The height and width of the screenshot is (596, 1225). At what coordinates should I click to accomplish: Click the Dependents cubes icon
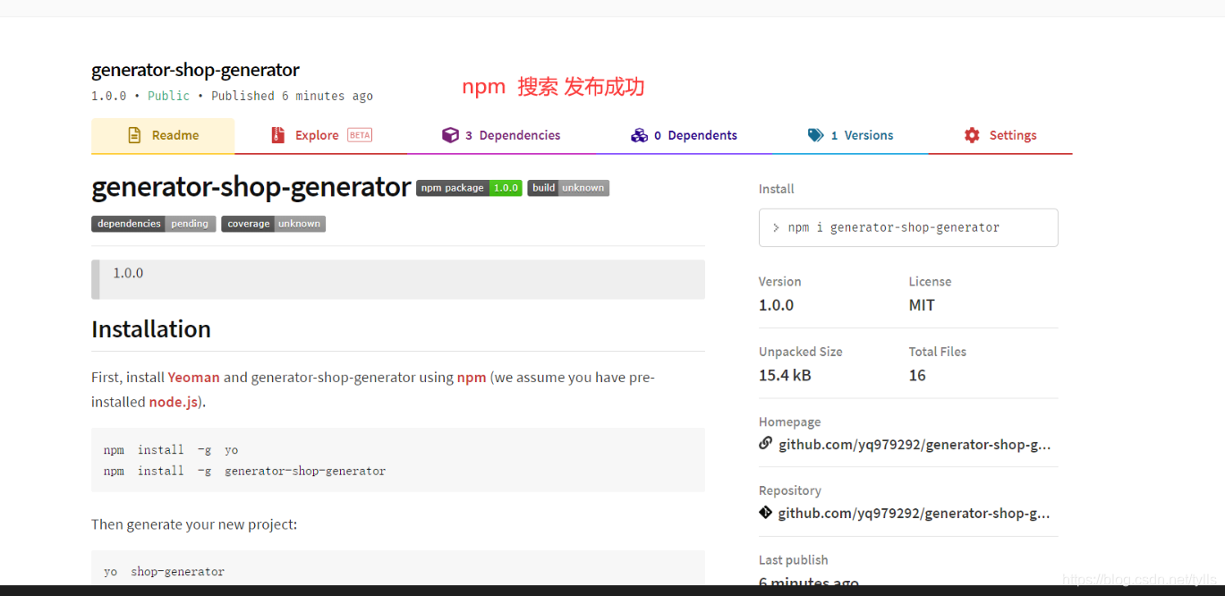(639, 135)
